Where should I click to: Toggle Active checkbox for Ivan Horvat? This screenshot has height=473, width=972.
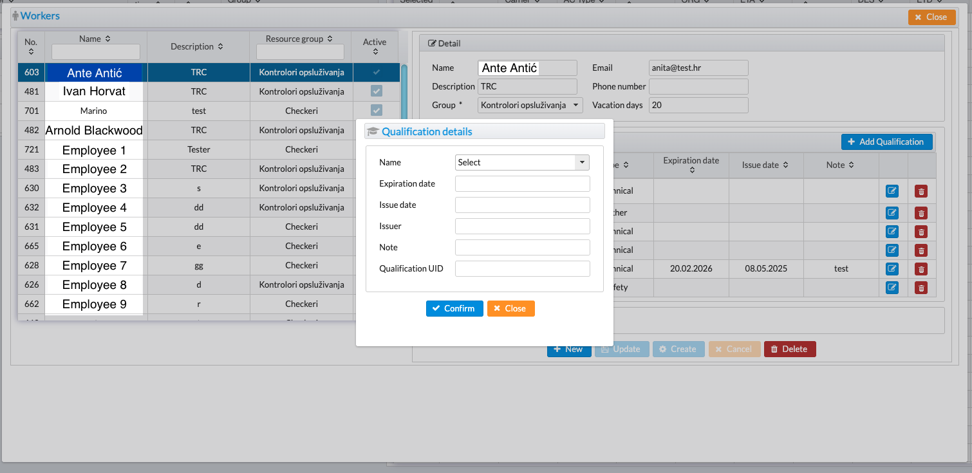click(x=377, y=91)
